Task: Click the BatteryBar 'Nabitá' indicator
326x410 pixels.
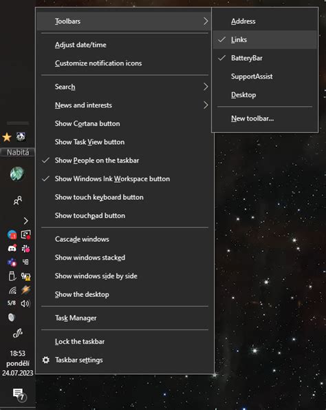Action: [17, 152]
